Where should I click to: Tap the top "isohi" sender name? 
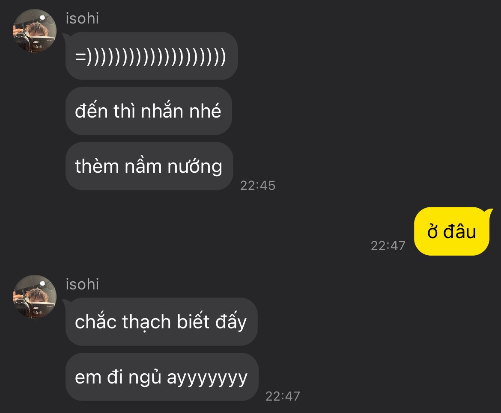click(82, 18)
